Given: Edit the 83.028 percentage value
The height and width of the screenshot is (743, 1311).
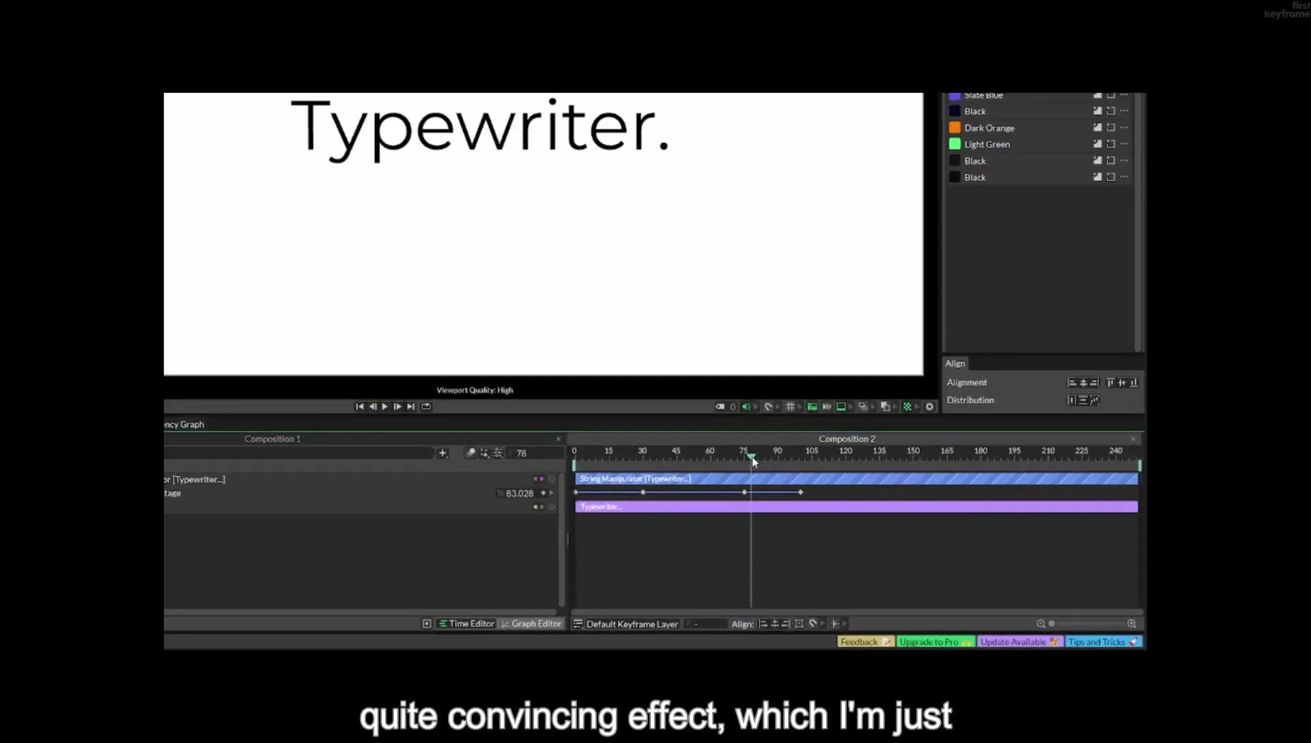Looking at the screenshot, I should pos(519,493).
